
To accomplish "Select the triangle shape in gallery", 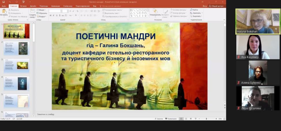I will point(131,13).
